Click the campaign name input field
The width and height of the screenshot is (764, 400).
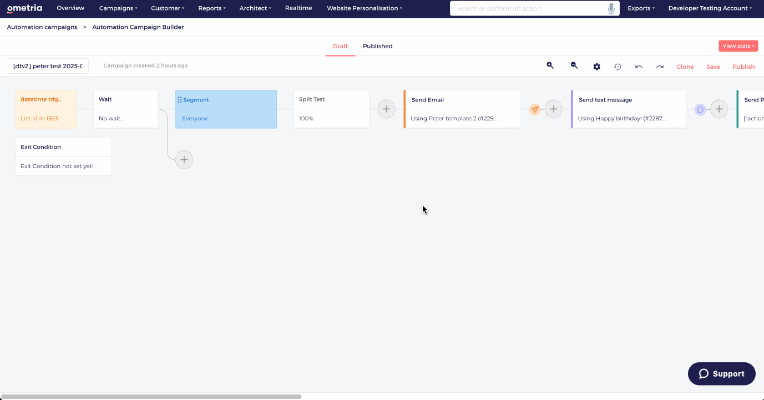click(48, 66)
